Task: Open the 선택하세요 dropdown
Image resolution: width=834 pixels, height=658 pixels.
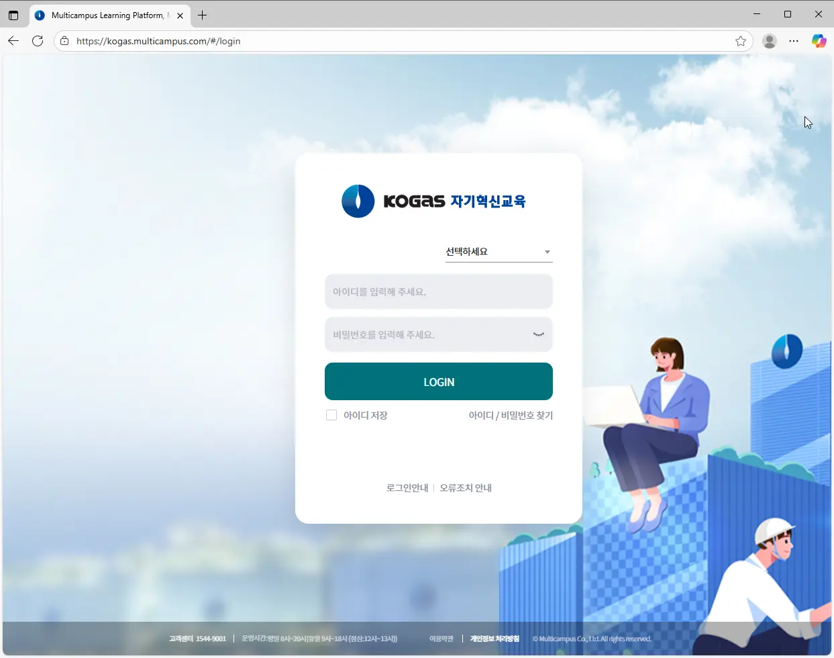Action: click(499, 252)
